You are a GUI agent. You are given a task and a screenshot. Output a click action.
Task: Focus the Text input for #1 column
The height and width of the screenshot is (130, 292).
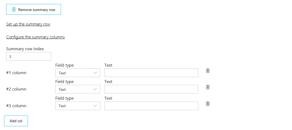point(151,73)
